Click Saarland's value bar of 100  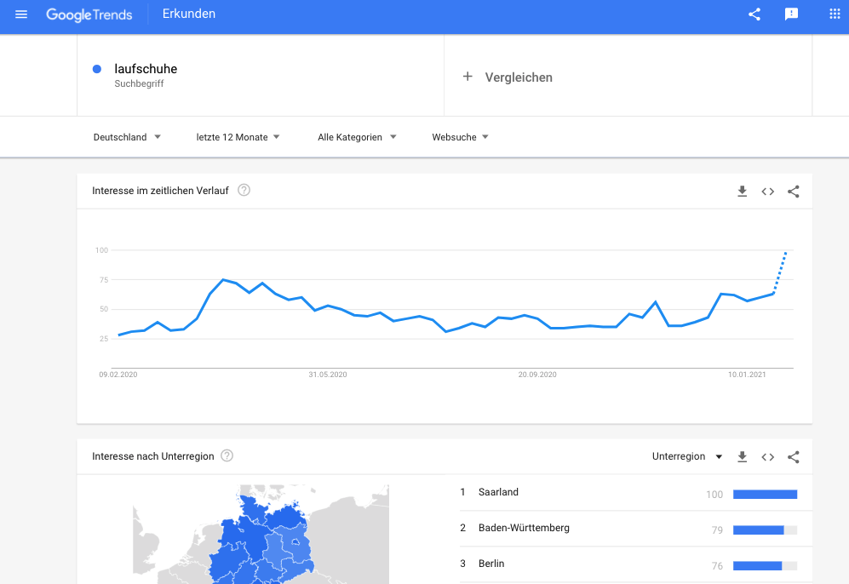(x=765, y=494)
